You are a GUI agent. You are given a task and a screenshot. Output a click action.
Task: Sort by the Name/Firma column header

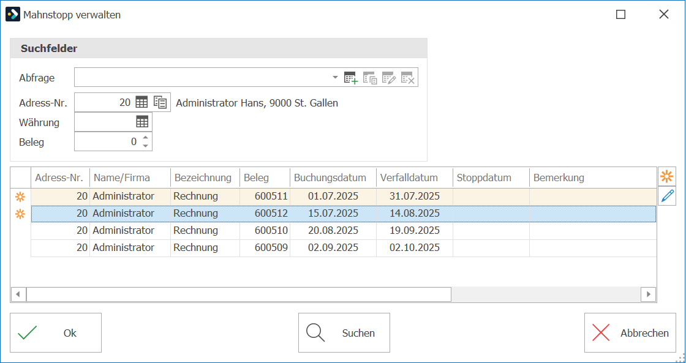click(130, 178)
